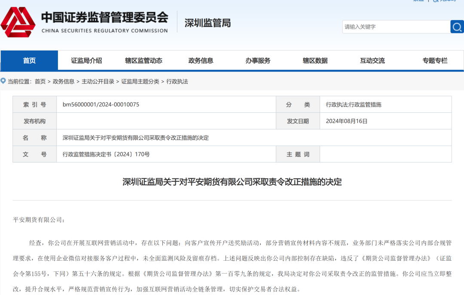Select the 政务信息 navigation item
This screenshot has width=464, height=295.
201,60
